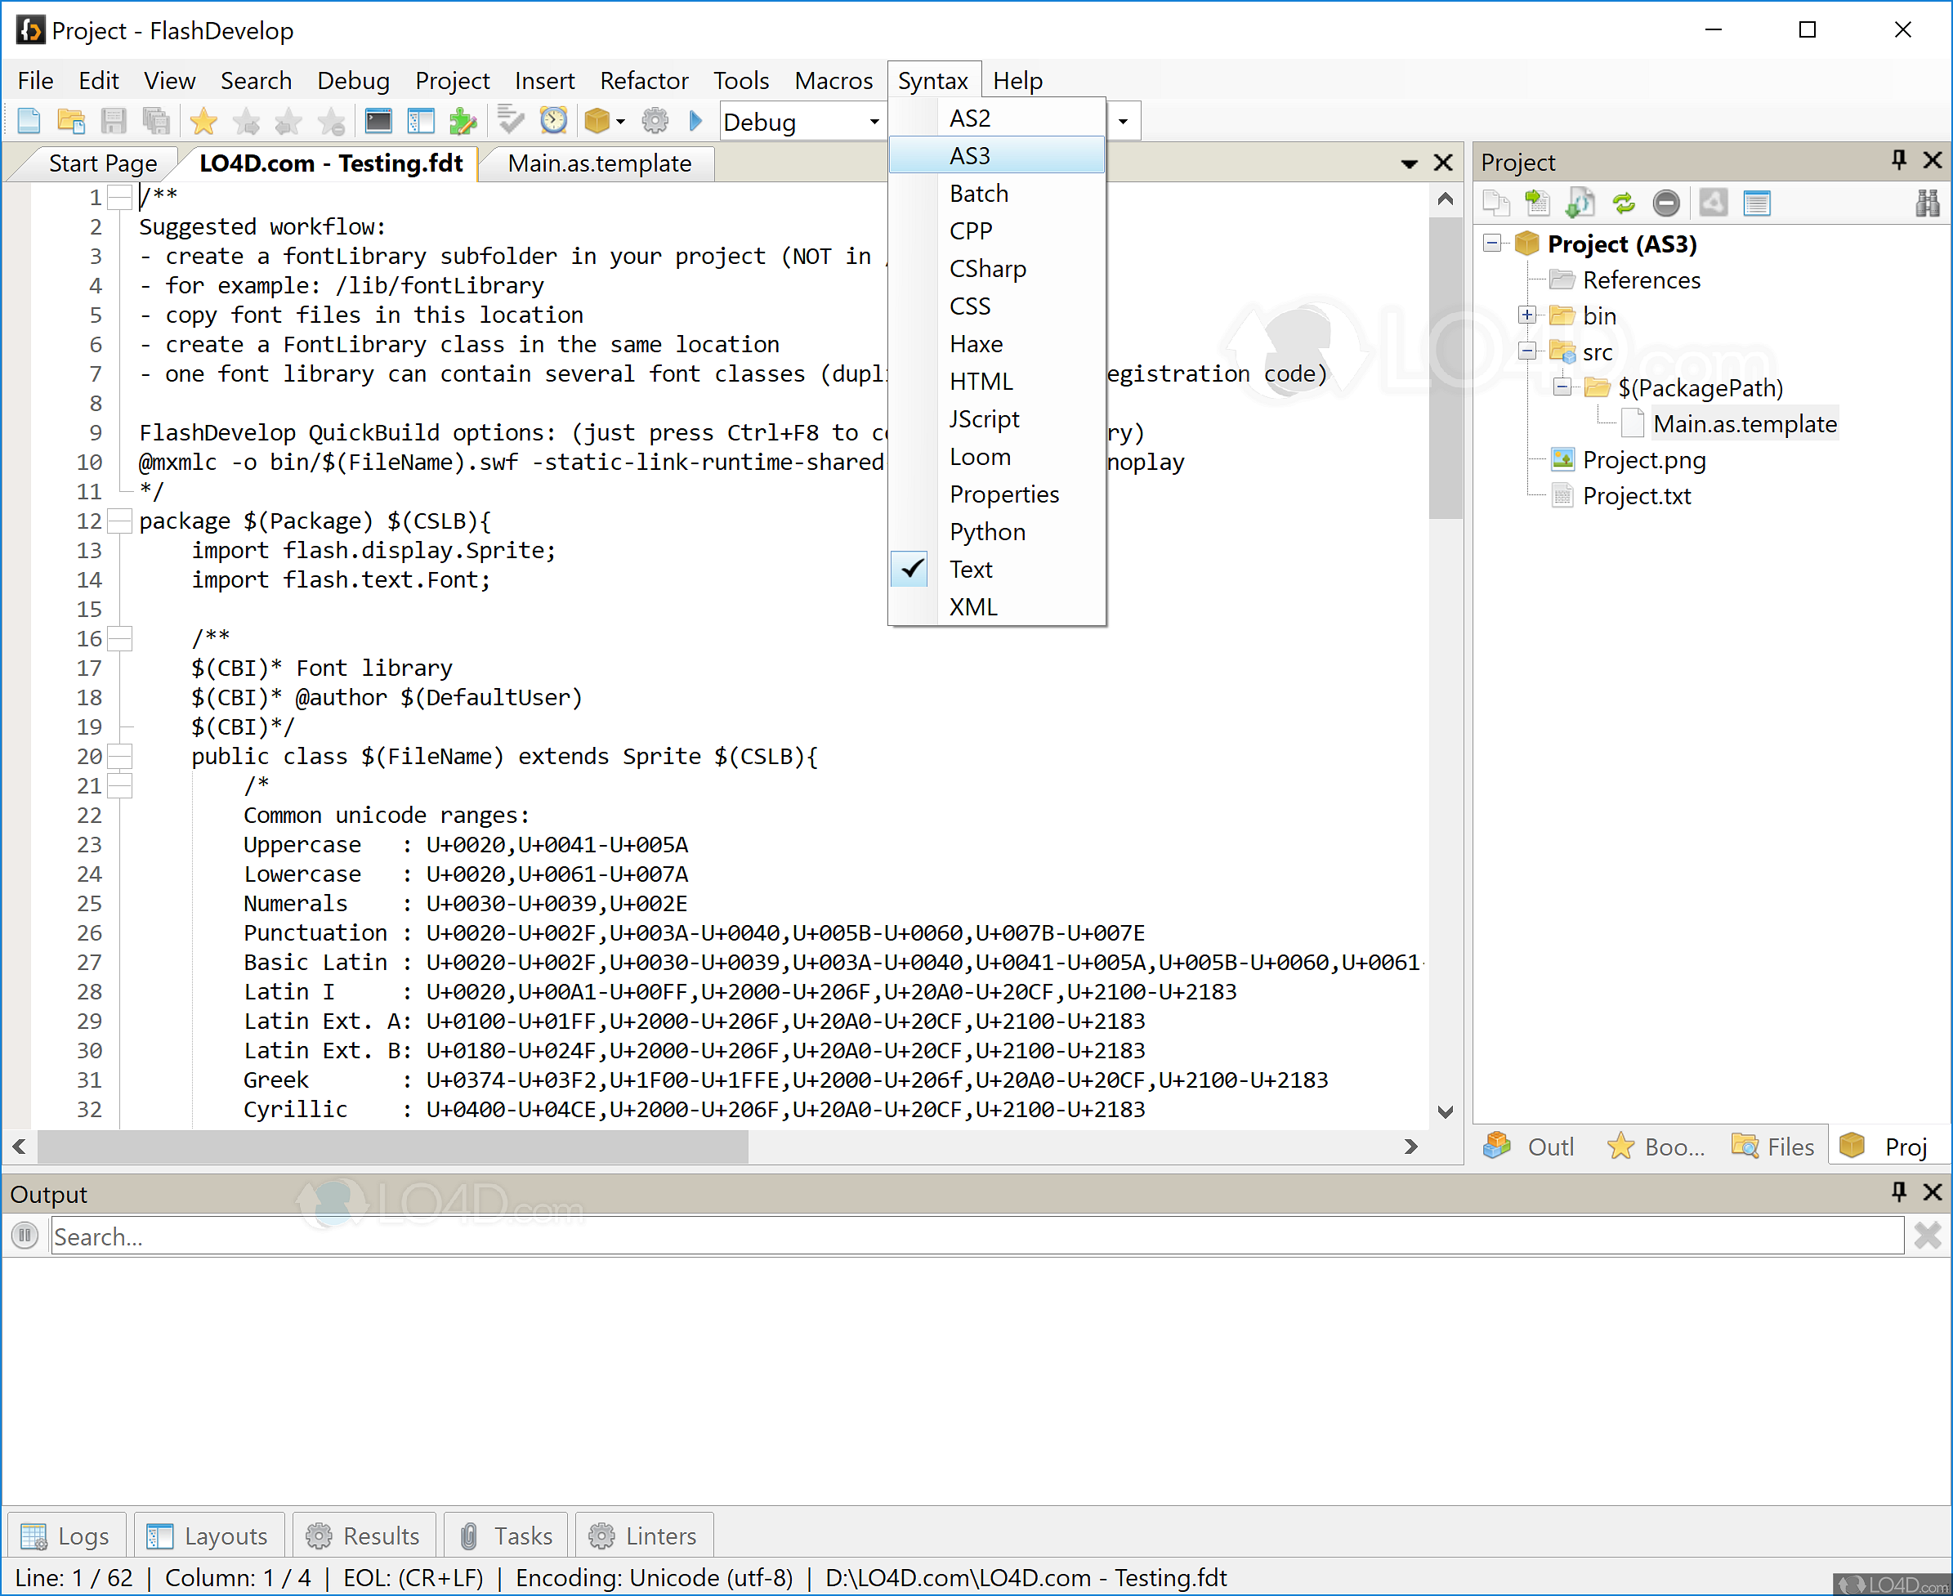Build the package using the box icon
The image size is (1953, 1596).
tap(597, 119)
